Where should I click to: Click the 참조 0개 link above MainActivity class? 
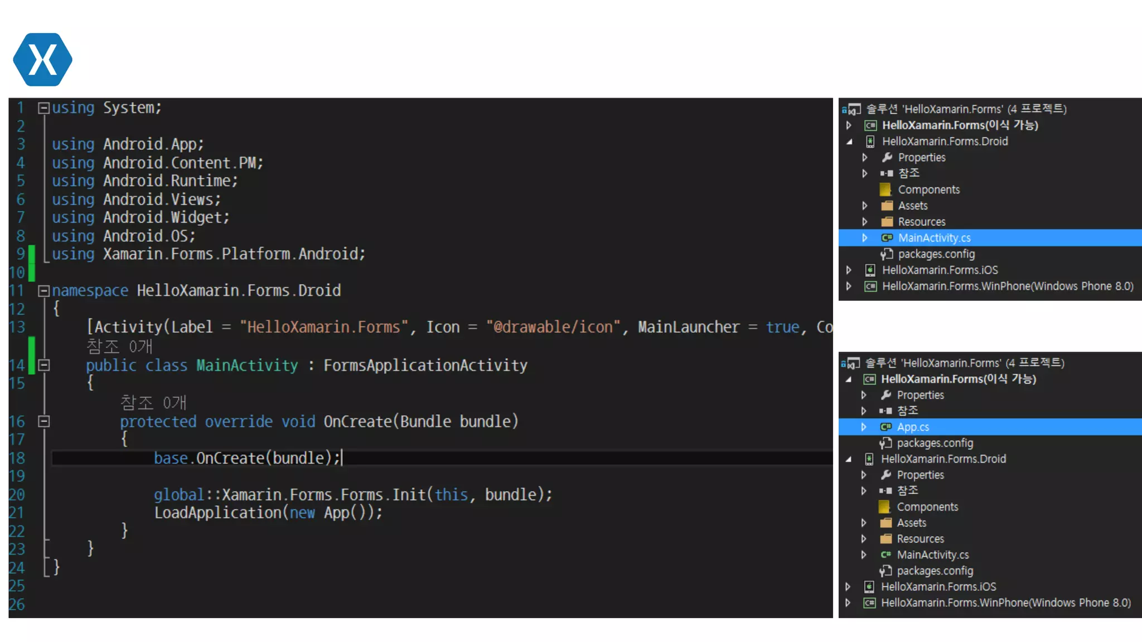(119, 347)
